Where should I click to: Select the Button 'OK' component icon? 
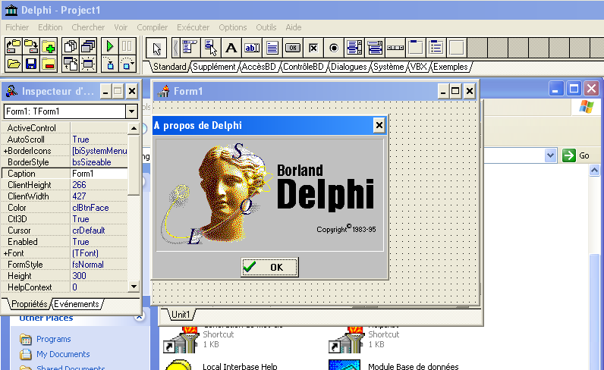293,48
